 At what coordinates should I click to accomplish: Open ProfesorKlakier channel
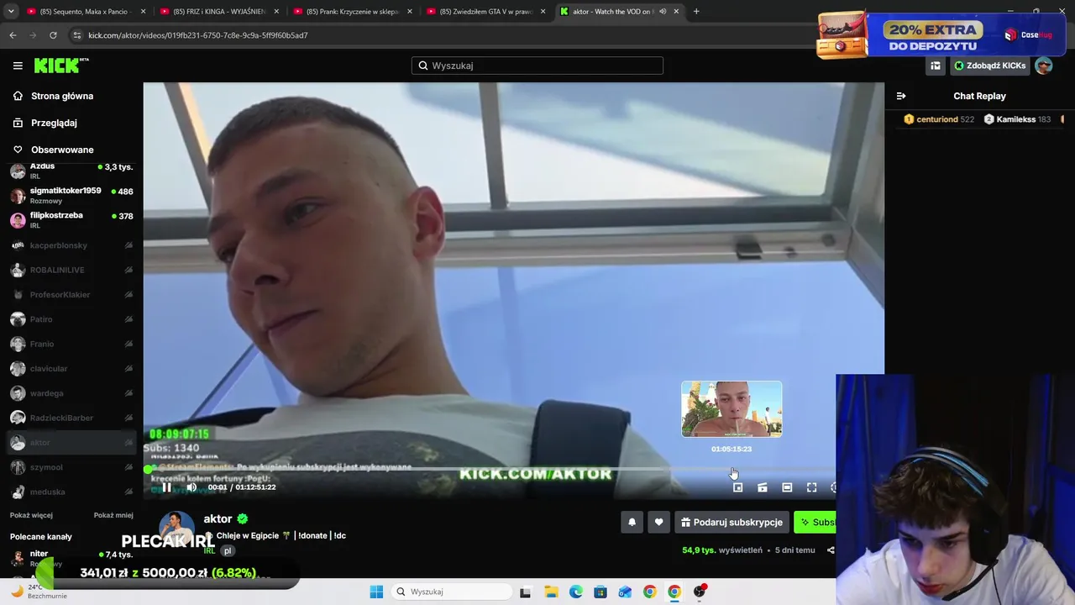pos(71,295)
